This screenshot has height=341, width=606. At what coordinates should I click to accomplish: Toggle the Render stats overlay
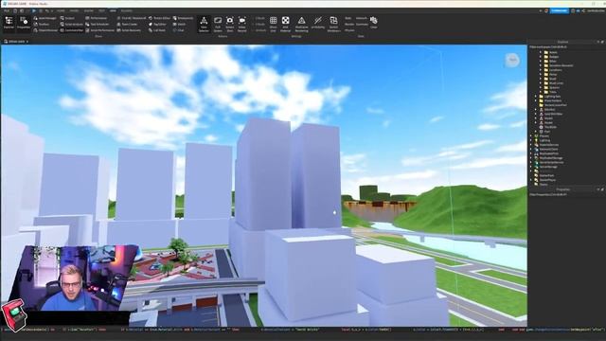(349, 24)
